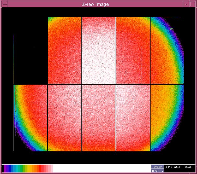Pick the yellow swatch on the color bar
The width and height of the screenshot is (197, 174).
pos(31,169)
